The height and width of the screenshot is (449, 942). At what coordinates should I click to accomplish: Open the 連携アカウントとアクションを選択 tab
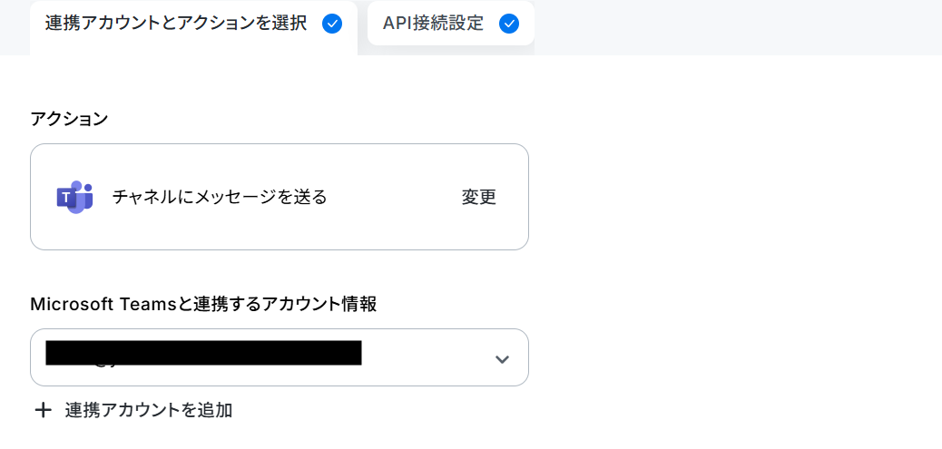193,27
